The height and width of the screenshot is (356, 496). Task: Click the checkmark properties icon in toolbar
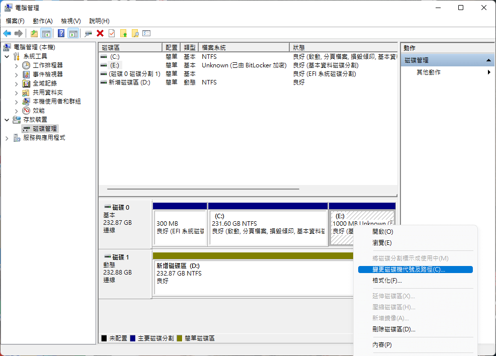coord(112,33)
